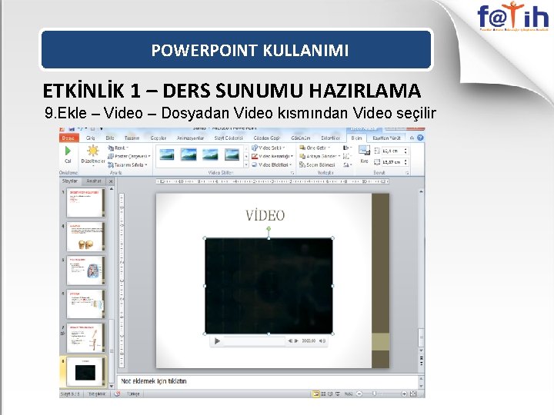
Task: Click the spell check status bar icon
Action: click(117, 393)
